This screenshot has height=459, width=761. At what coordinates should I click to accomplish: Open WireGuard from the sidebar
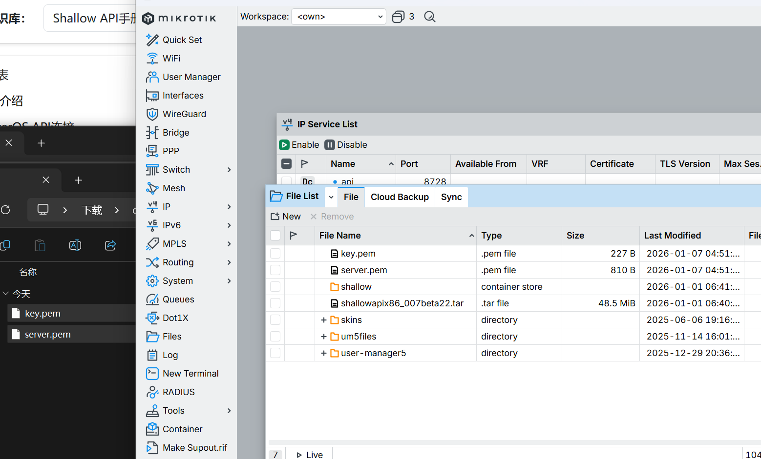click(184, 114)
